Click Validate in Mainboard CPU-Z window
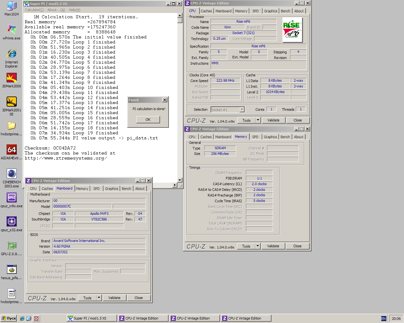 click(114, 298)
